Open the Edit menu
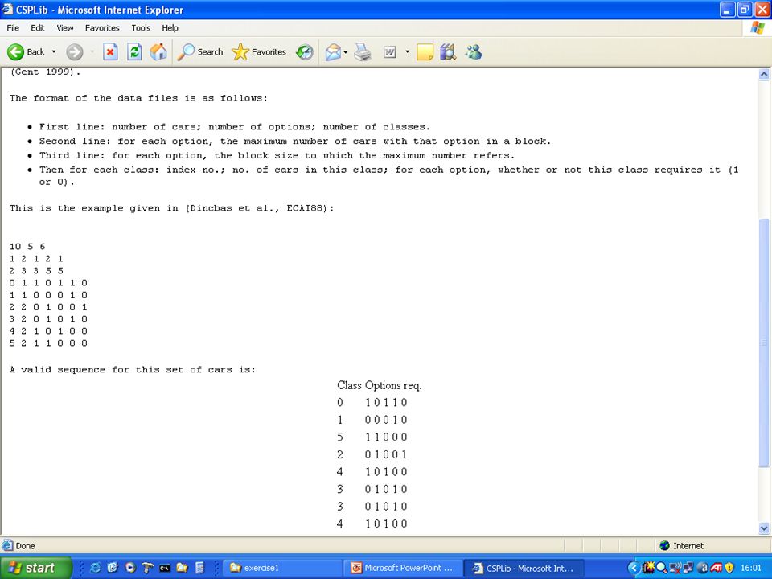The height and width of the screenshot is (579, 772). (x=38, y=28)
